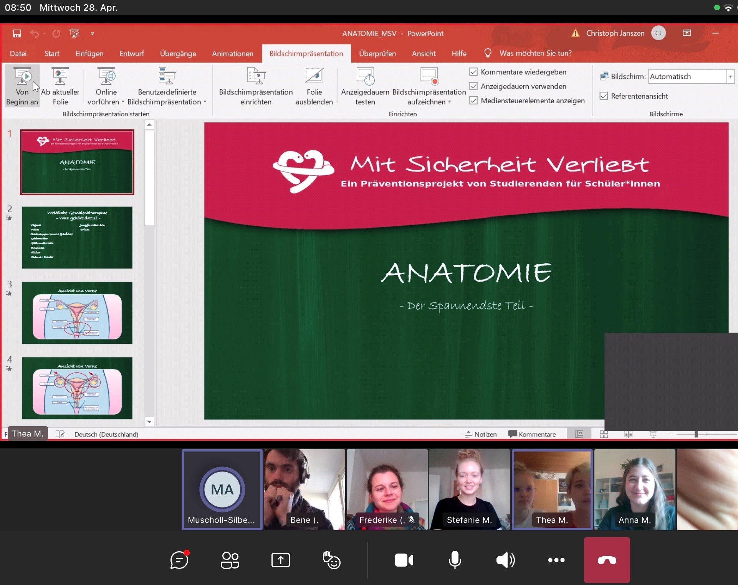Select slide 3 thumbnail Ansicht von Vorne
Image resolution: width=738 pixels, height=585 pixels.
pos(77,313)
